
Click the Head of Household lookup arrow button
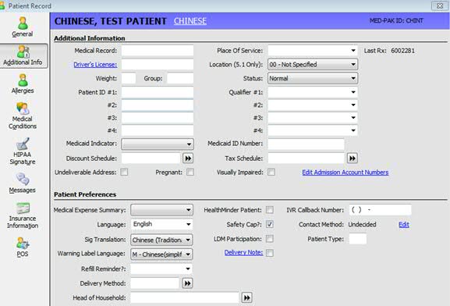point(246,297)
